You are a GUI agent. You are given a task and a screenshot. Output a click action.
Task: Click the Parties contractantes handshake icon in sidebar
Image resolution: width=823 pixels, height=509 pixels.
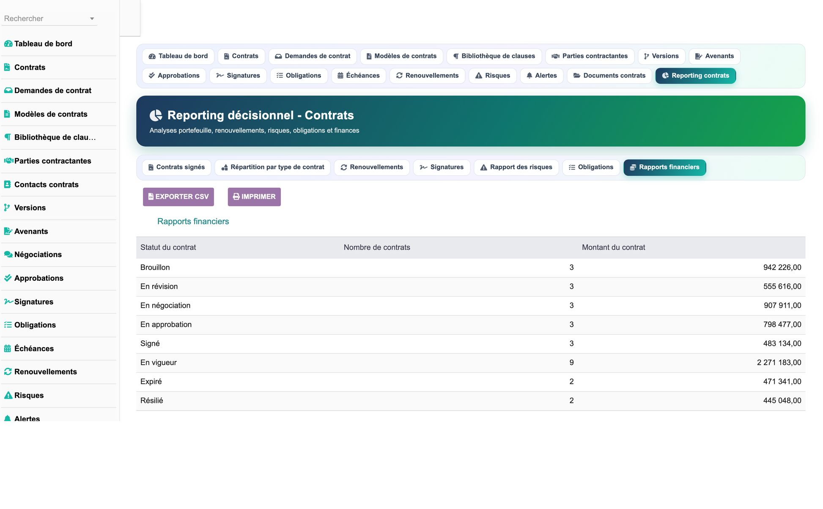click(x=8, y=161)
